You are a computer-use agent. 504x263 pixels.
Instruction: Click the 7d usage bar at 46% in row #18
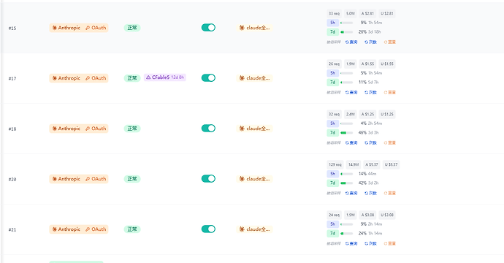pyautogui.click(x=346, y=133)
